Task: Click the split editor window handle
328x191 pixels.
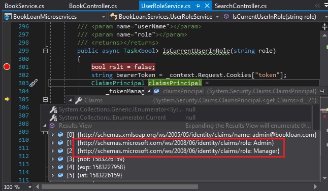Action: click(324, 27)
